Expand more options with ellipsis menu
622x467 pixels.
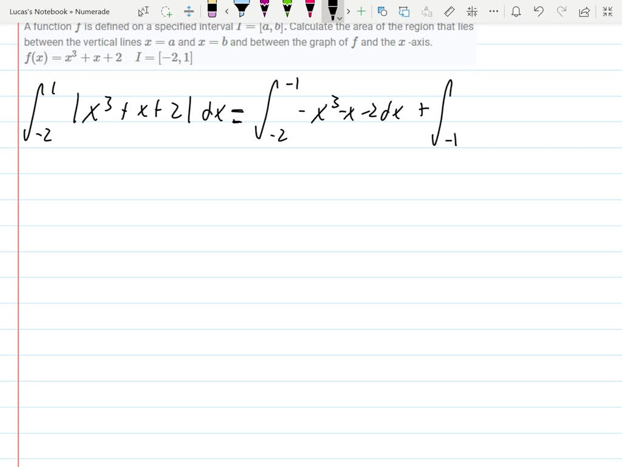coord(493,11)
